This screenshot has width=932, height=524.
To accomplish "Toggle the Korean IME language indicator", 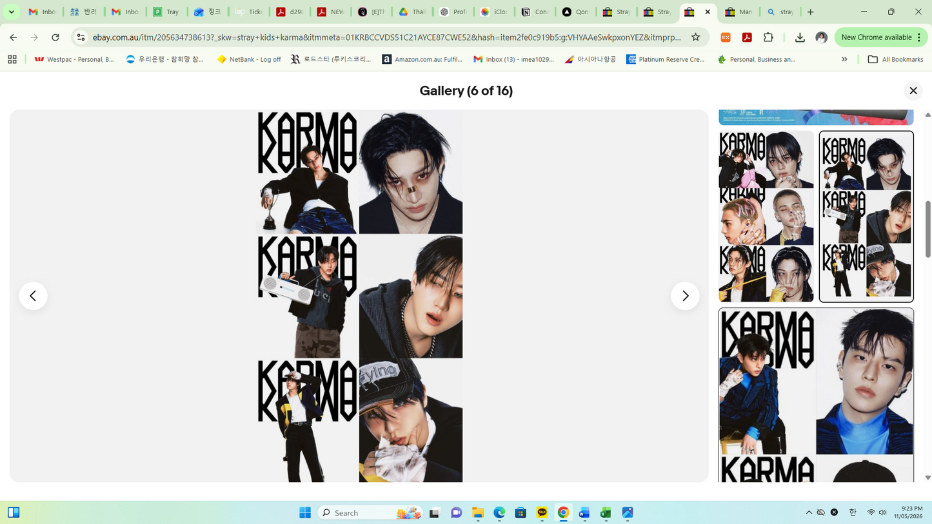I will [853, 512].
